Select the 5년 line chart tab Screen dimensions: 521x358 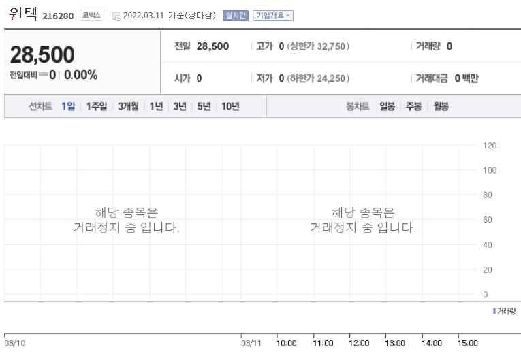click(204, 106)
